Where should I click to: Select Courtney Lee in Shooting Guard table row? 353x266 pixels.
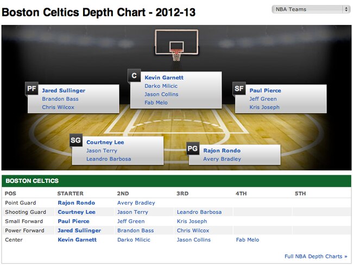(77, 212)
